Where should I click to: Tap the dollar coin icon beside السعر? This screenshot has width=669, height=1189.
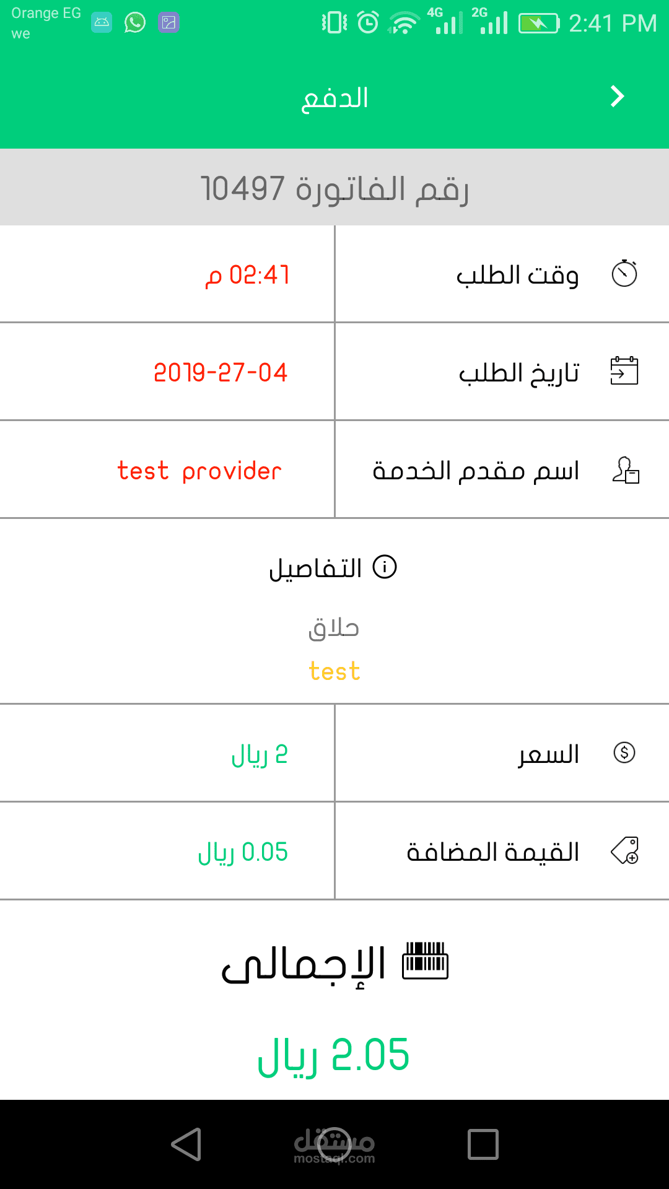[x=624, y=752]
